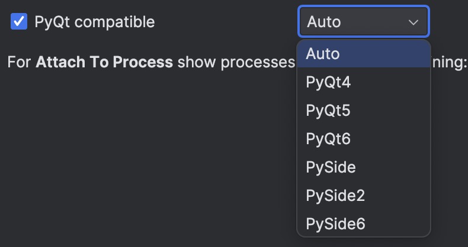Uncheck the PyQt compatible checkbox
Image resolution: width=468 pixels, height=247 pixels.
pyautogui.click(x=20, y=22)
